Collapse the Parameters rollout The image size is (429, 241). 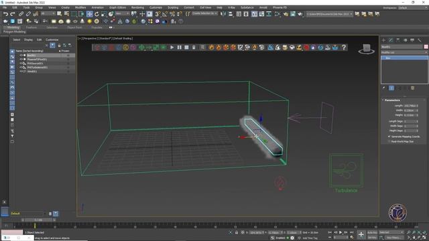point(392,100)
